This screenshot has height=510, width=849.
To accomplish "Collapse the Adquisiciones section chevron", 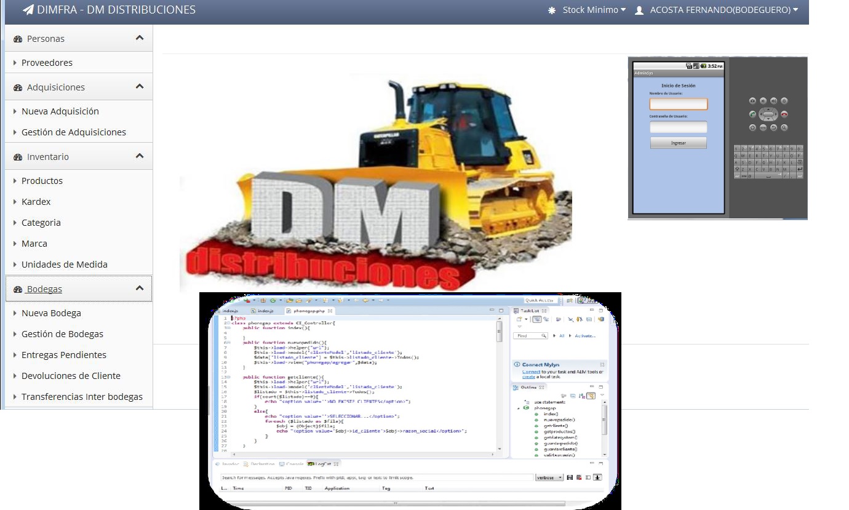I will tap(140, 87).
